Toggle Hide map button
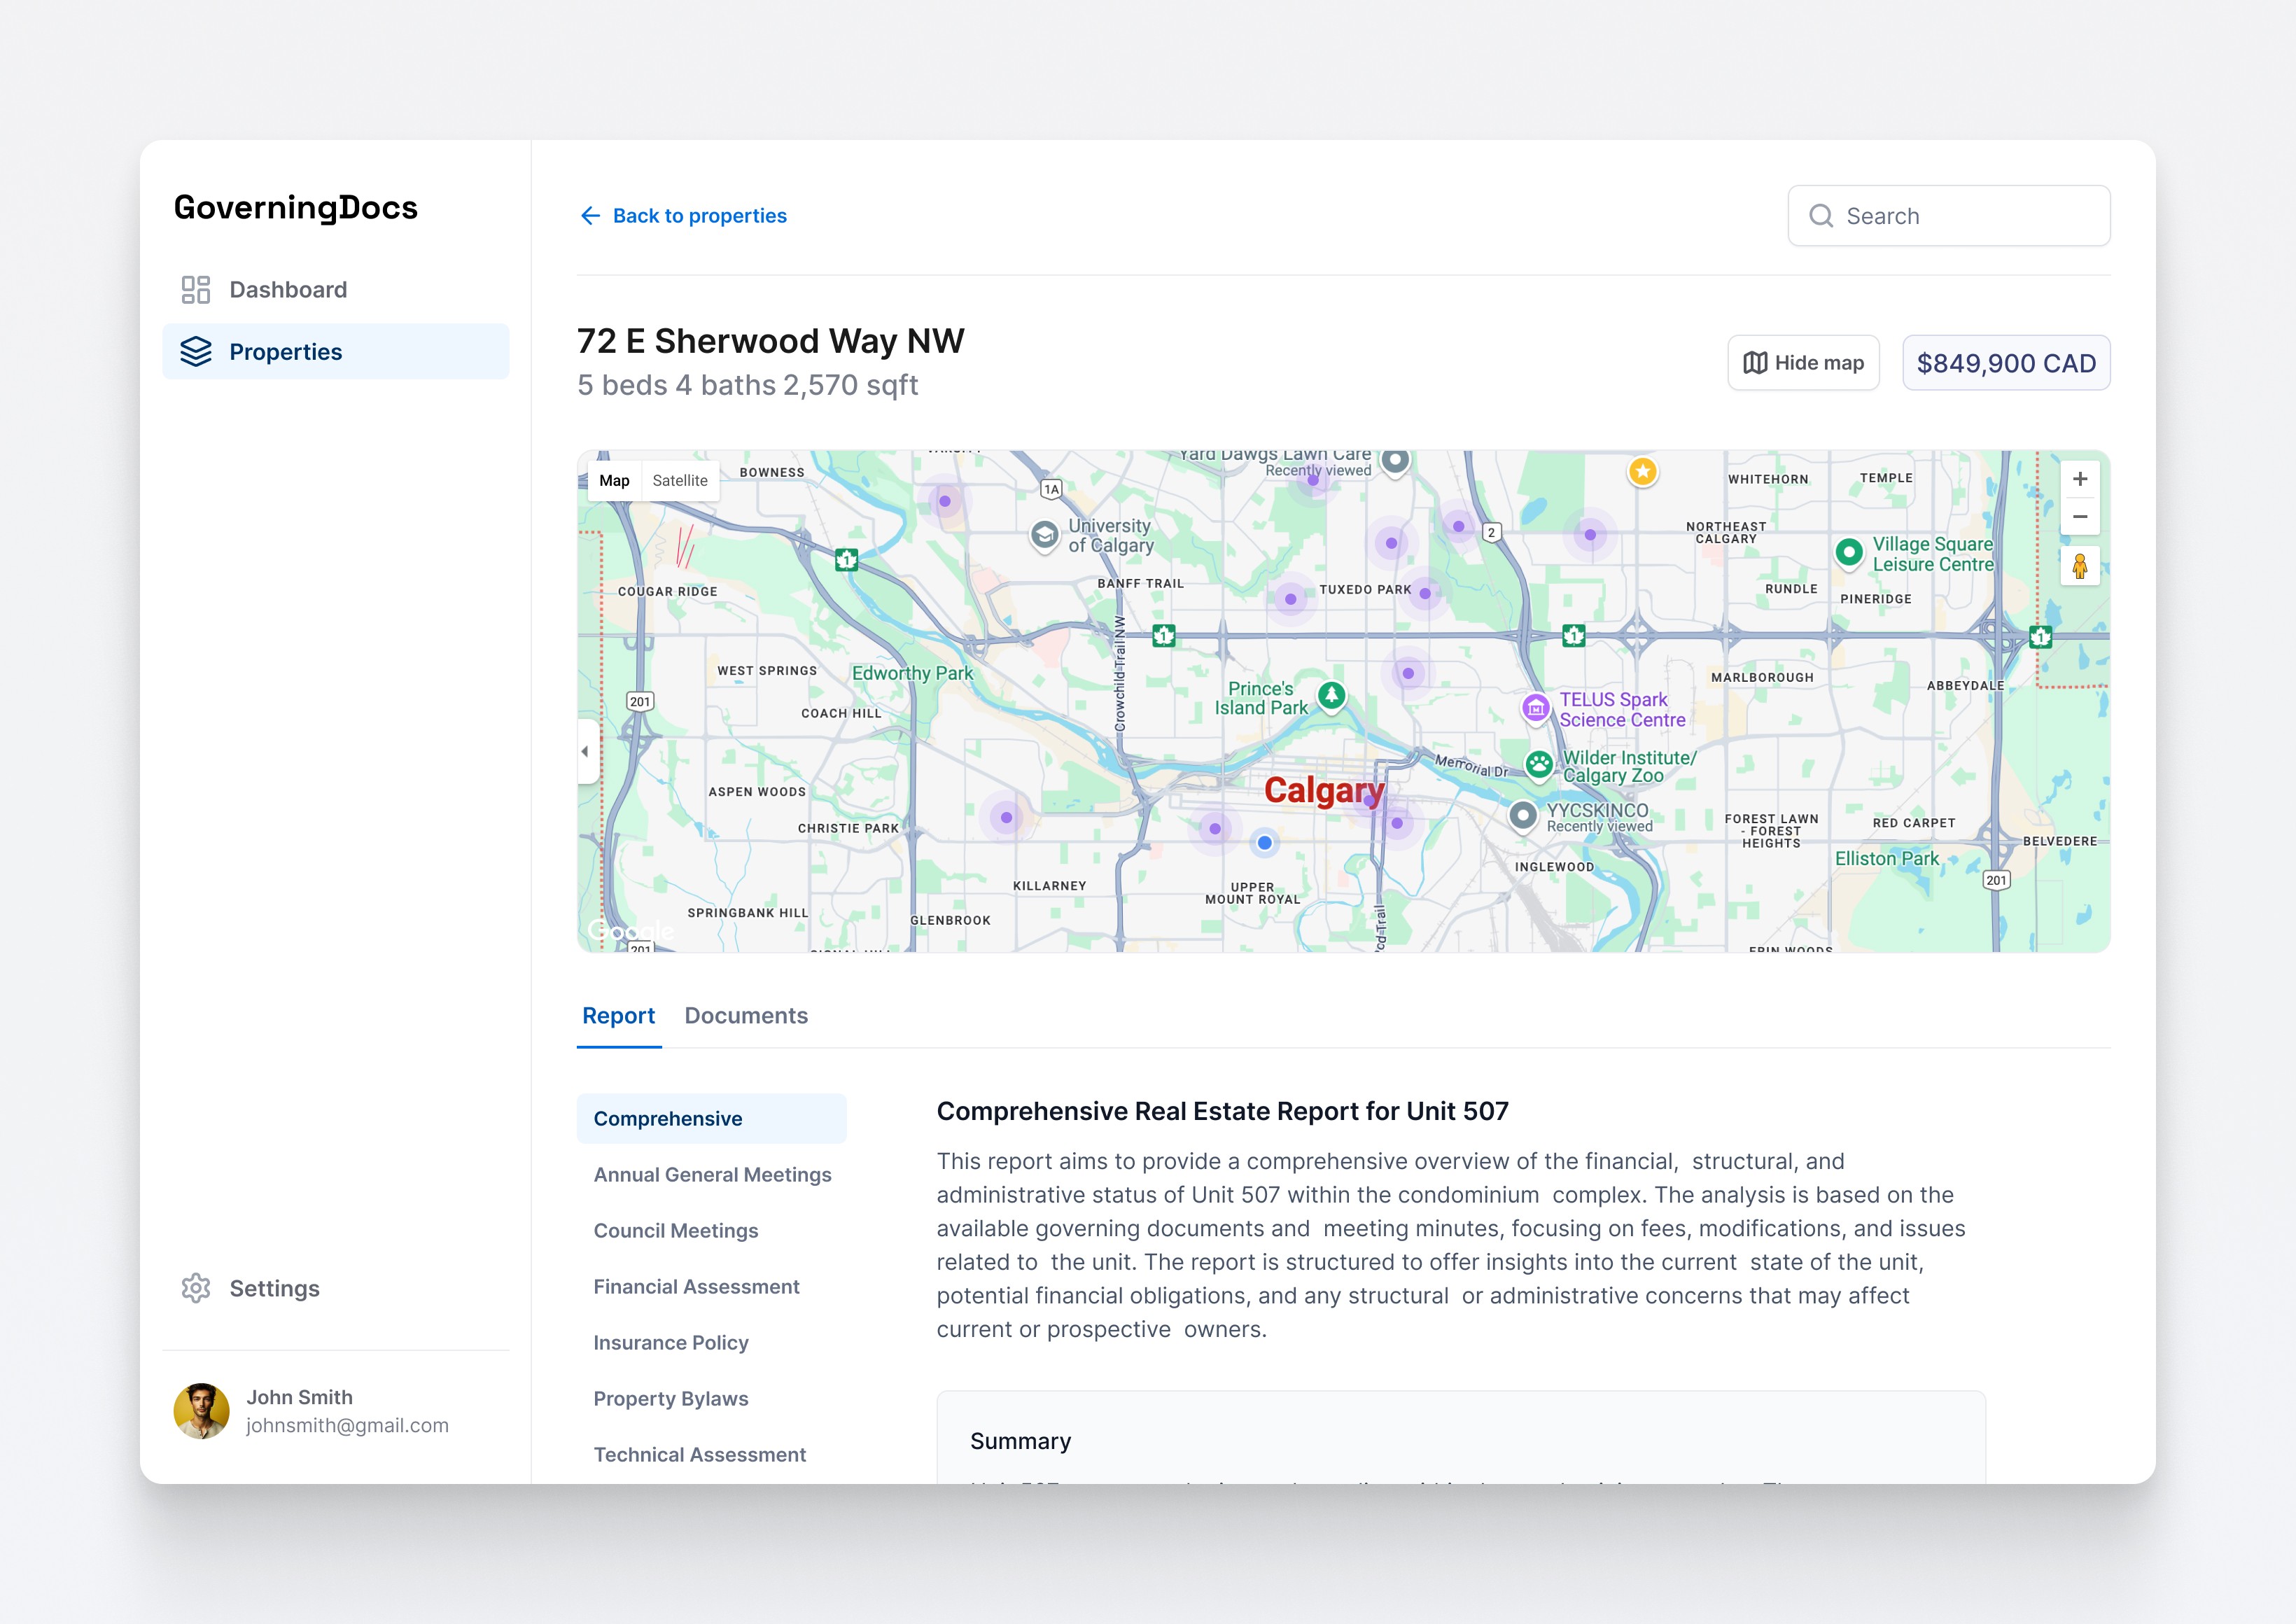This screenshot has width=2296, height=1624. coord(1803,363)
